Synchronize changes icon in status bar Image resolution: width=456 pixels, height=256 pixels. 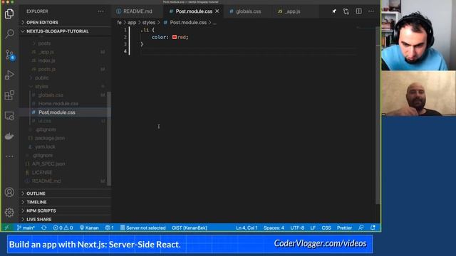click(44, 228)
